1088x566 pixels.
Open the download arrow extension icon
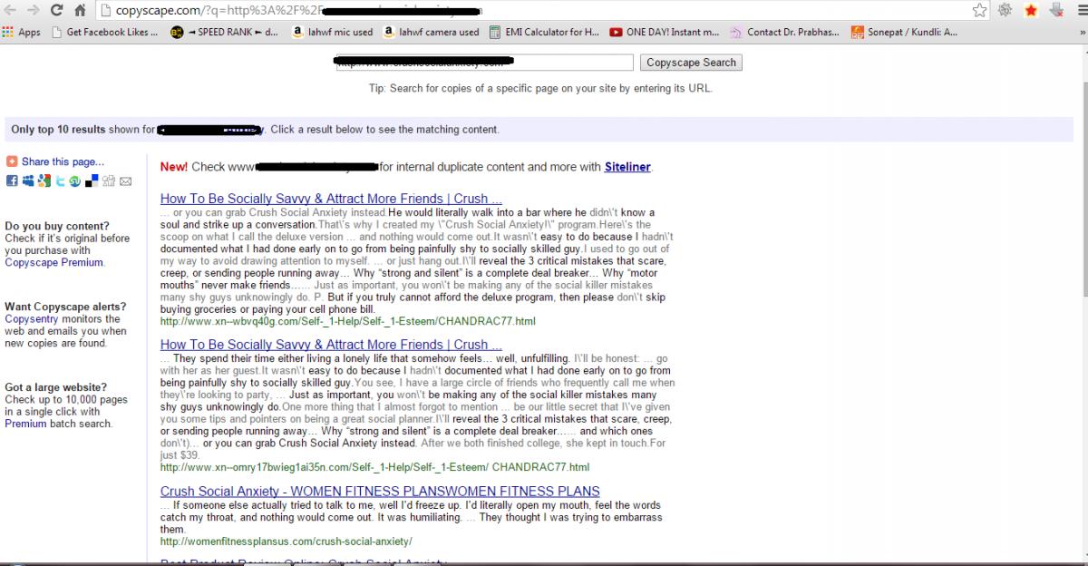[1054, 11]
